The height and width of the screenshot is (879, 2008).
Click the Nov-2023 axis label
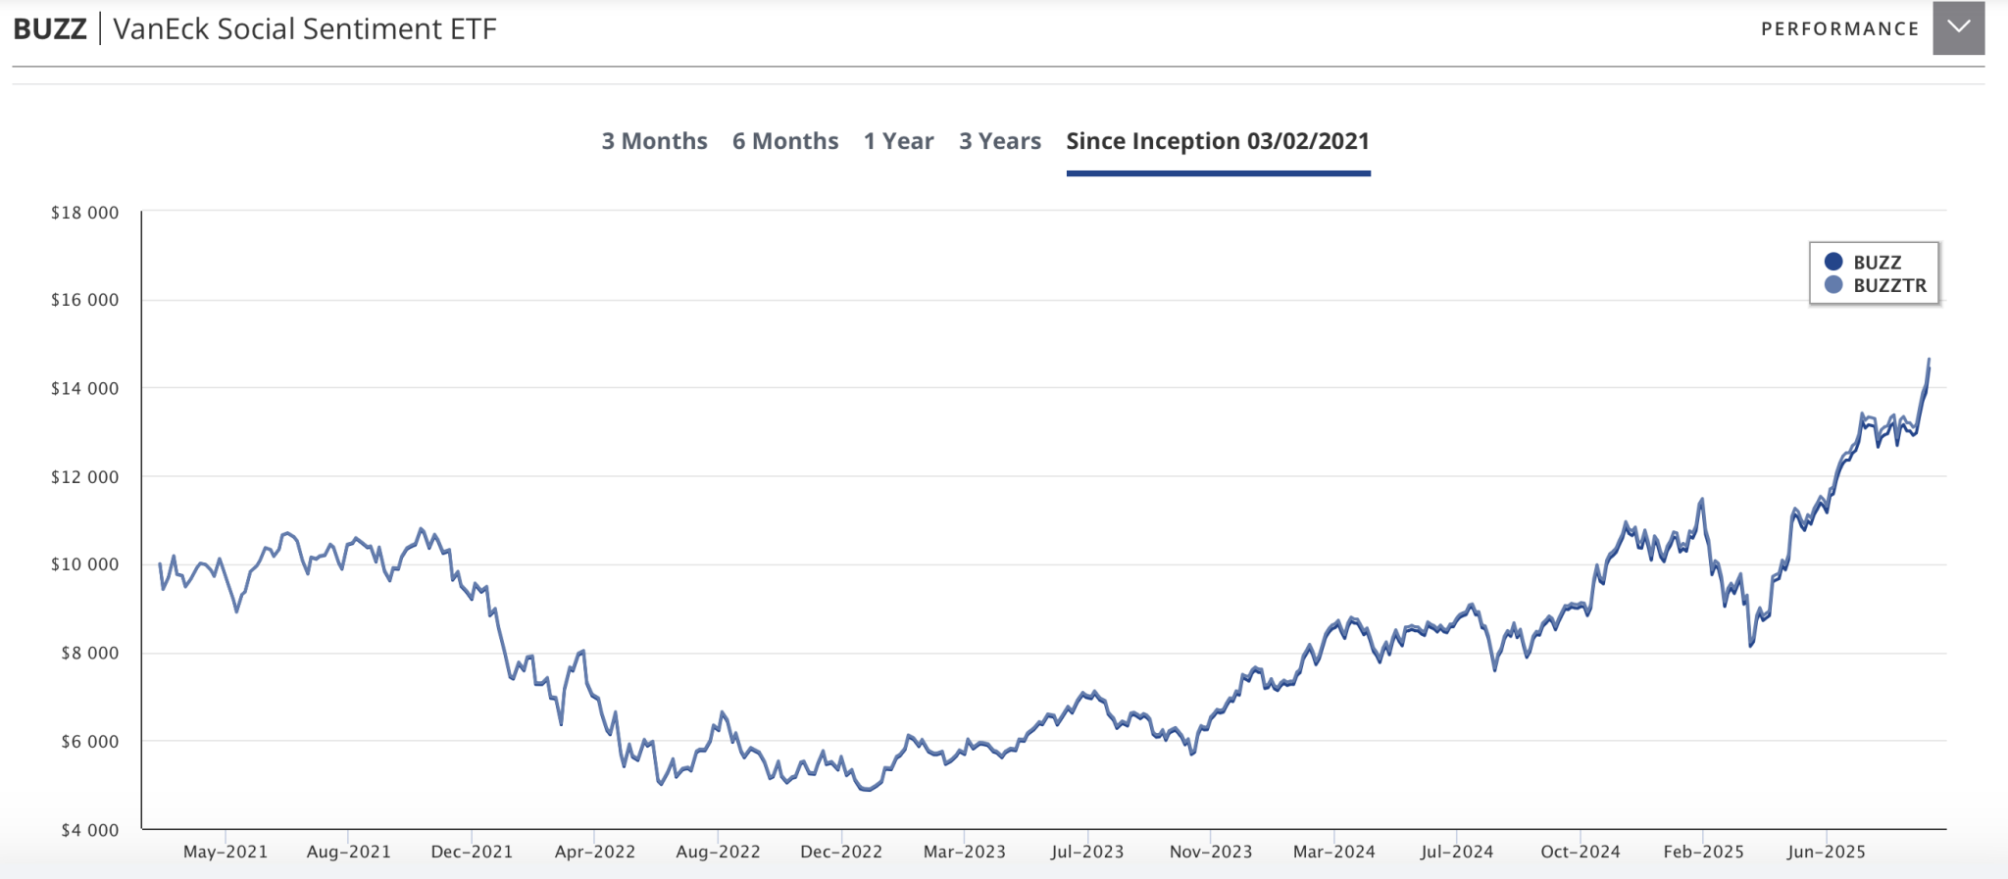(x=1211, y=852)
